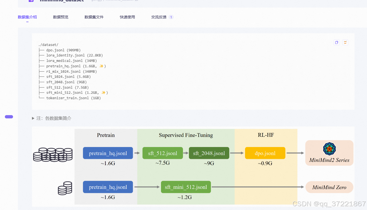Click the small coin-stack database icon in diagram
The image size is (367, 210).
(65, 188)
